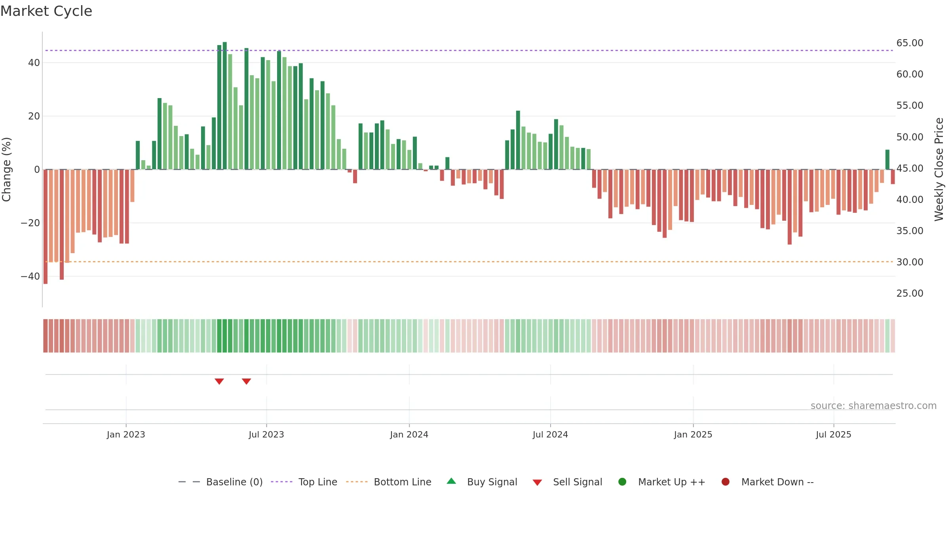This screenshot has height=534, width=950.
Task: Click the Market Cycle chart title
Action: (x=46, y=11)
